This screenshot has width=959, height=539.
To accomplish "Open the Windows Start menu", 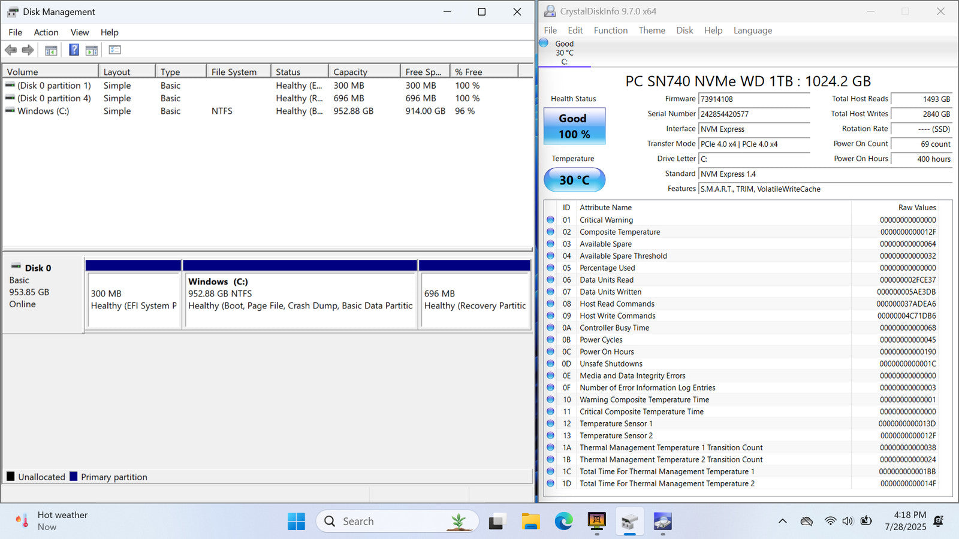I will [x=296, y=522].
